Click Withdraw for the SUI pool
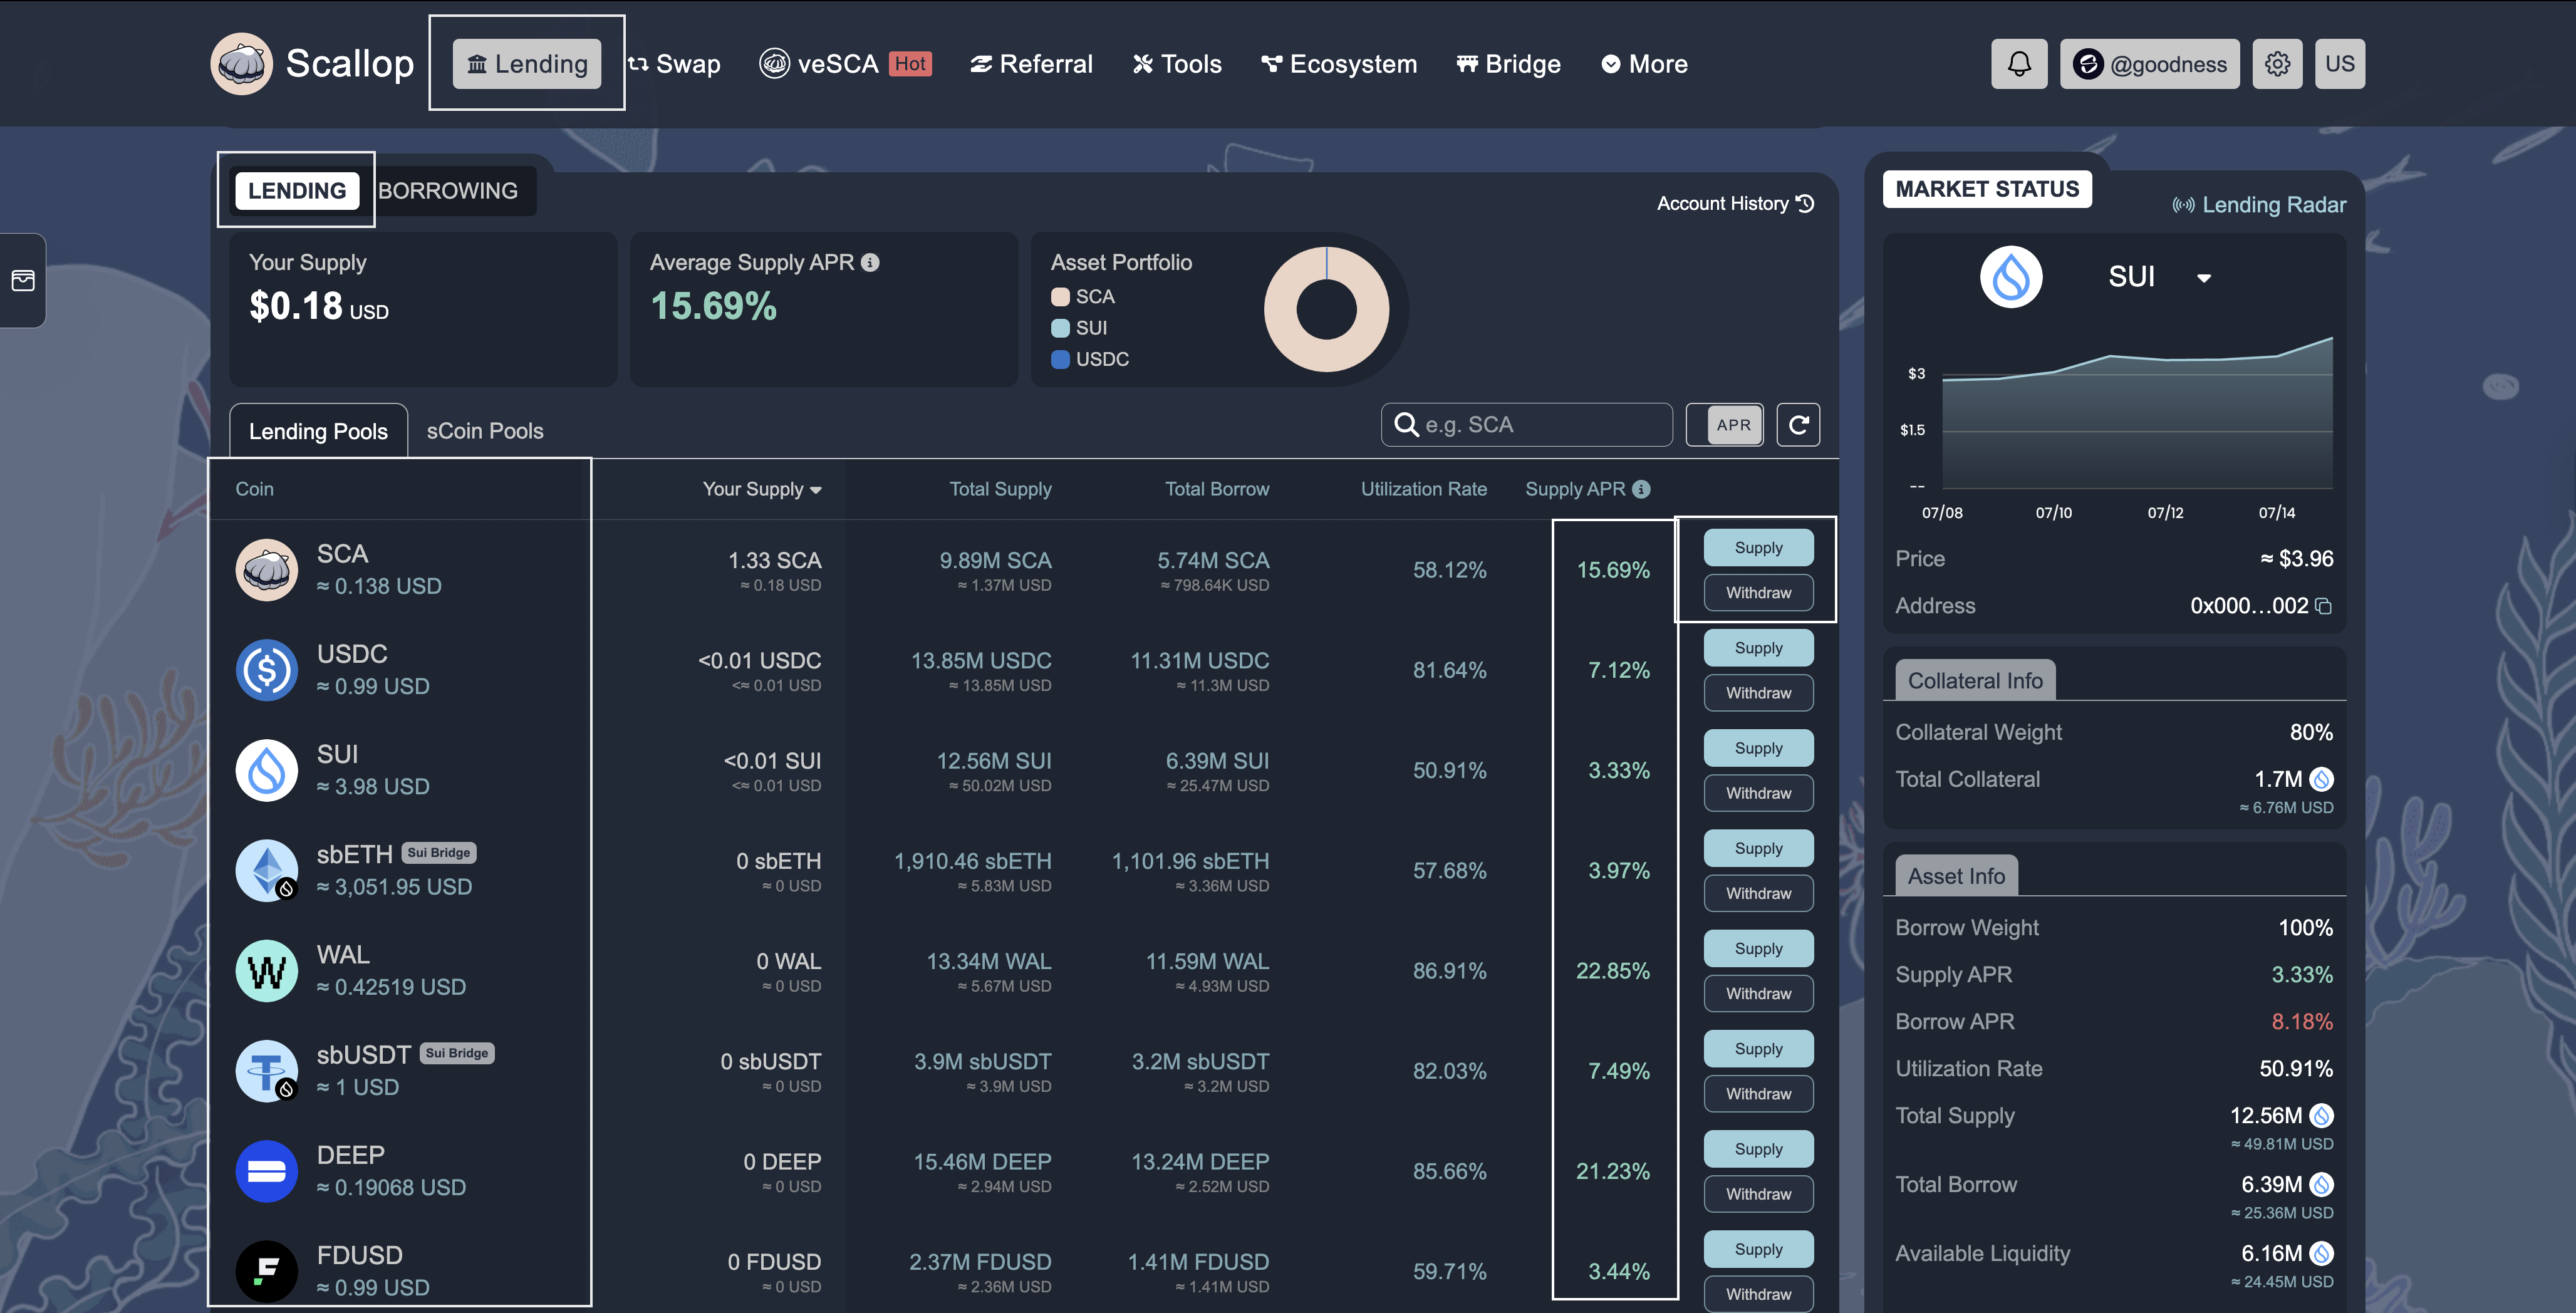 point(1758,793)
